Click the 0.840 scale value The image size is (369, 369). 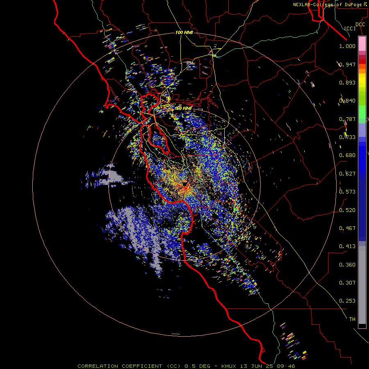pos(347,101)
